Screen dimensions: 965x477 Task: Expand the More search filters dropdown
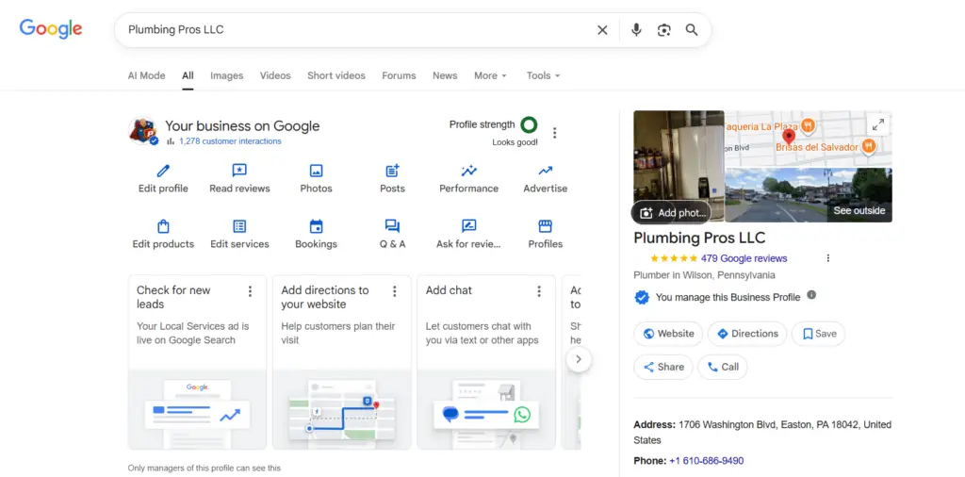[x=490, y=75]
